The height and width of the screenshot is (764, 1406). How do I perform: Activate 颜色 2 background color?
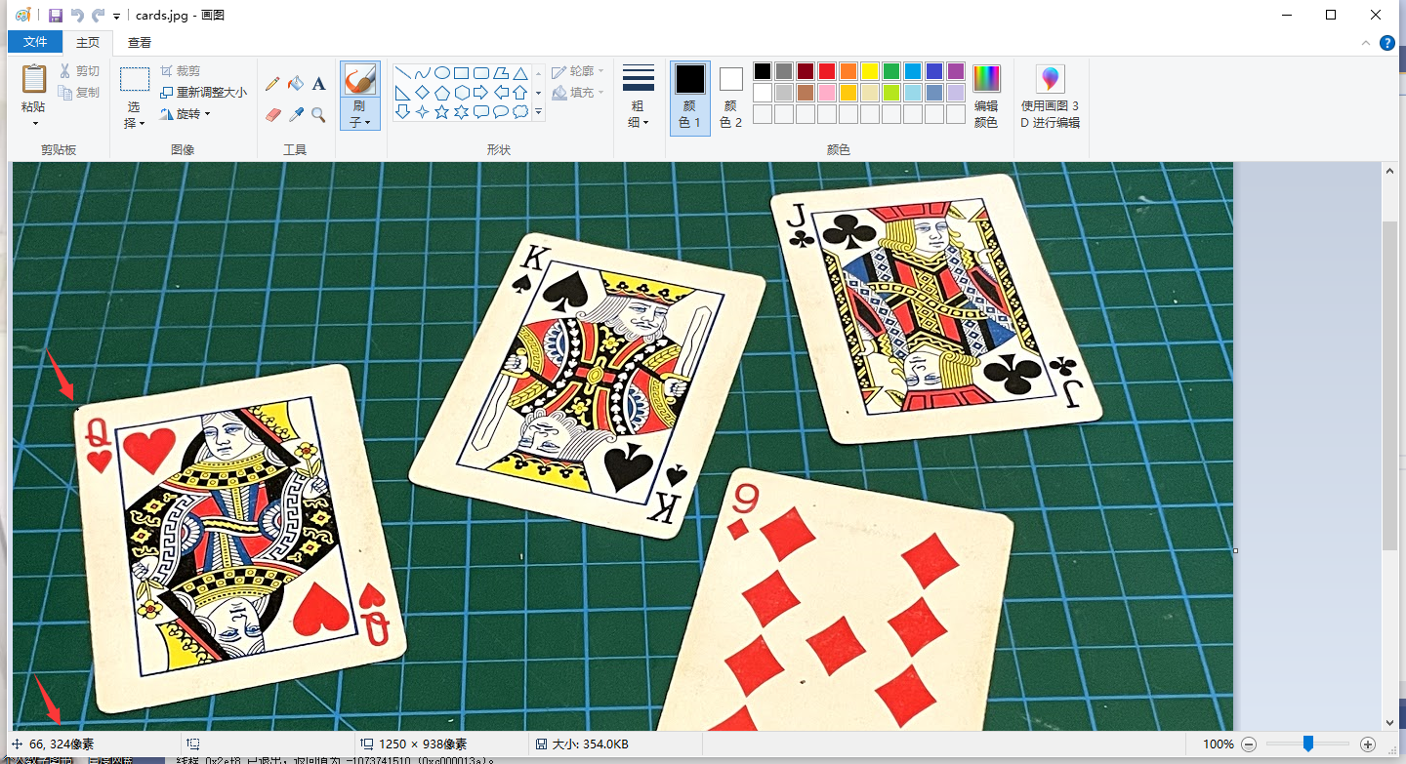click(731, 98)
